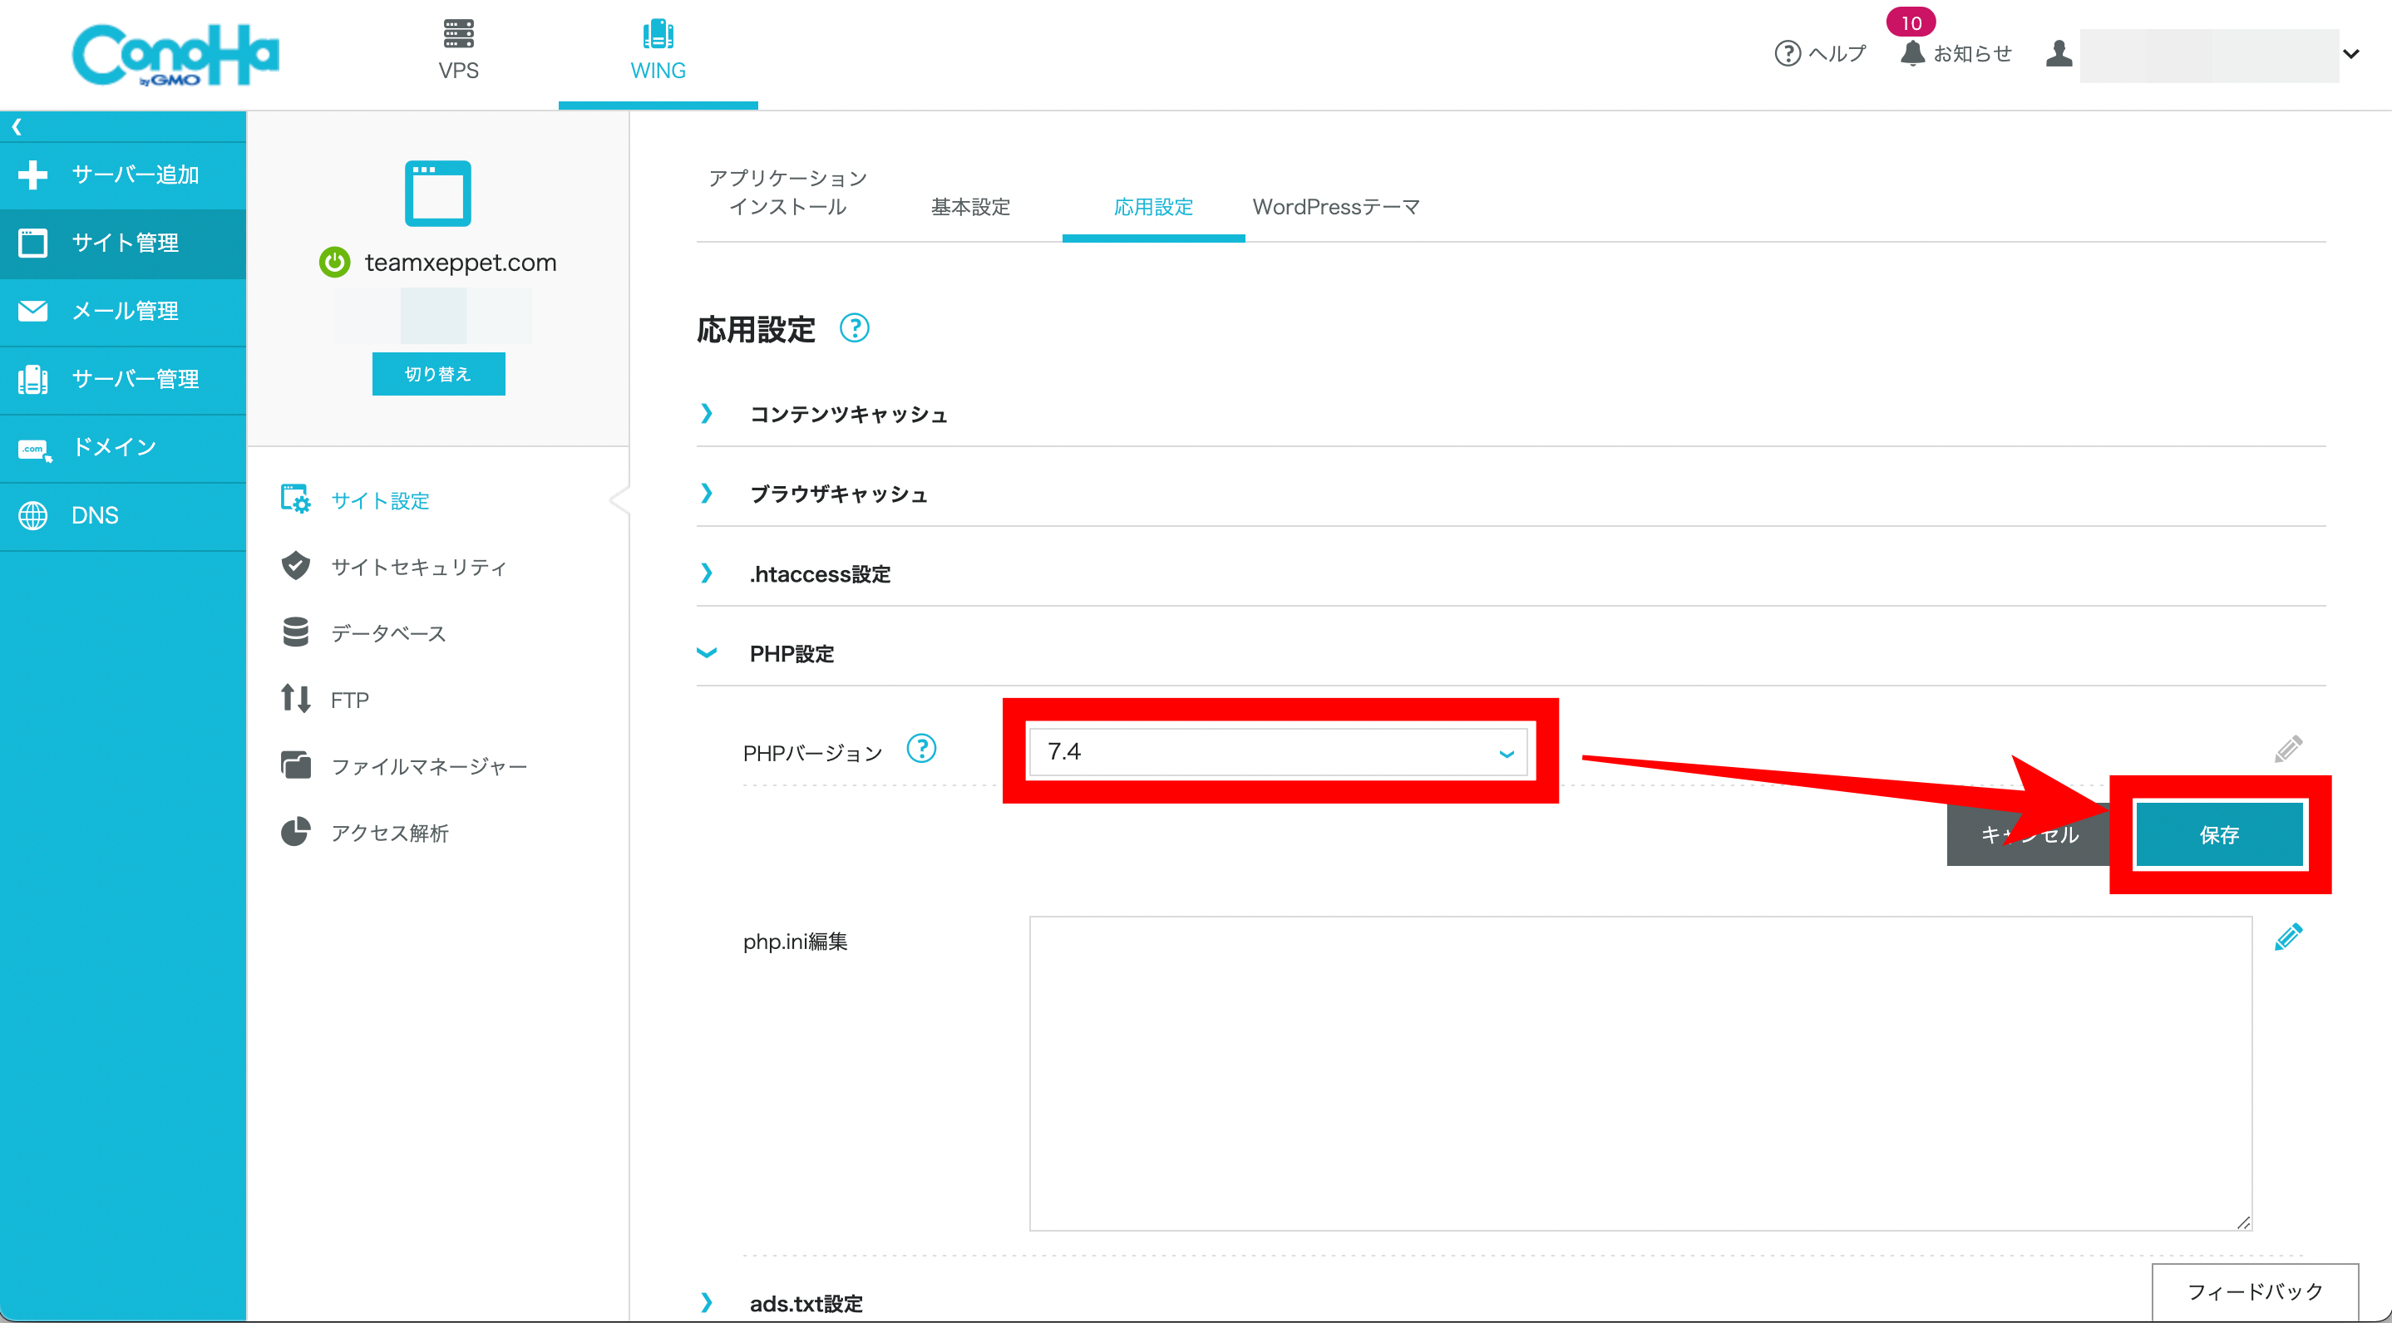Click the blue pencil icon for php.ini編集

click(x=2288, y=937)
